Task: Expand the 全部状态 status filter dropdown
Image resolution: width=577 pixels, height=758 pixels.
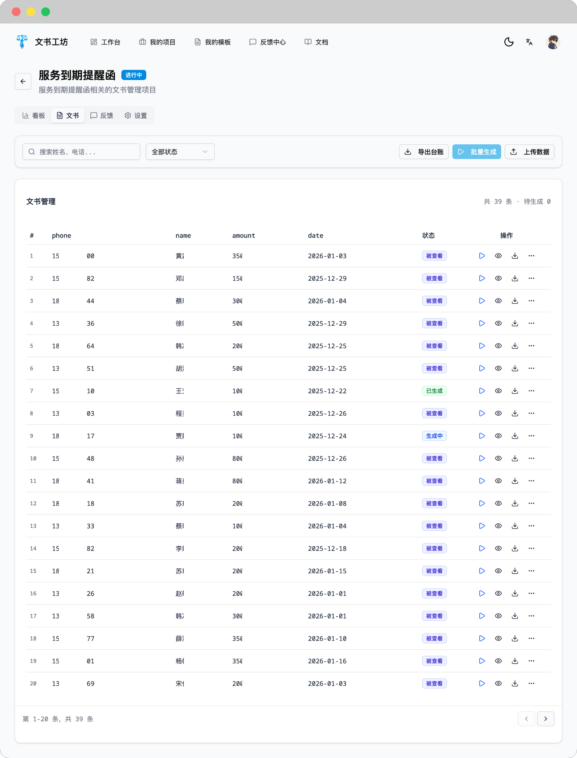Action: click(180, 152)
